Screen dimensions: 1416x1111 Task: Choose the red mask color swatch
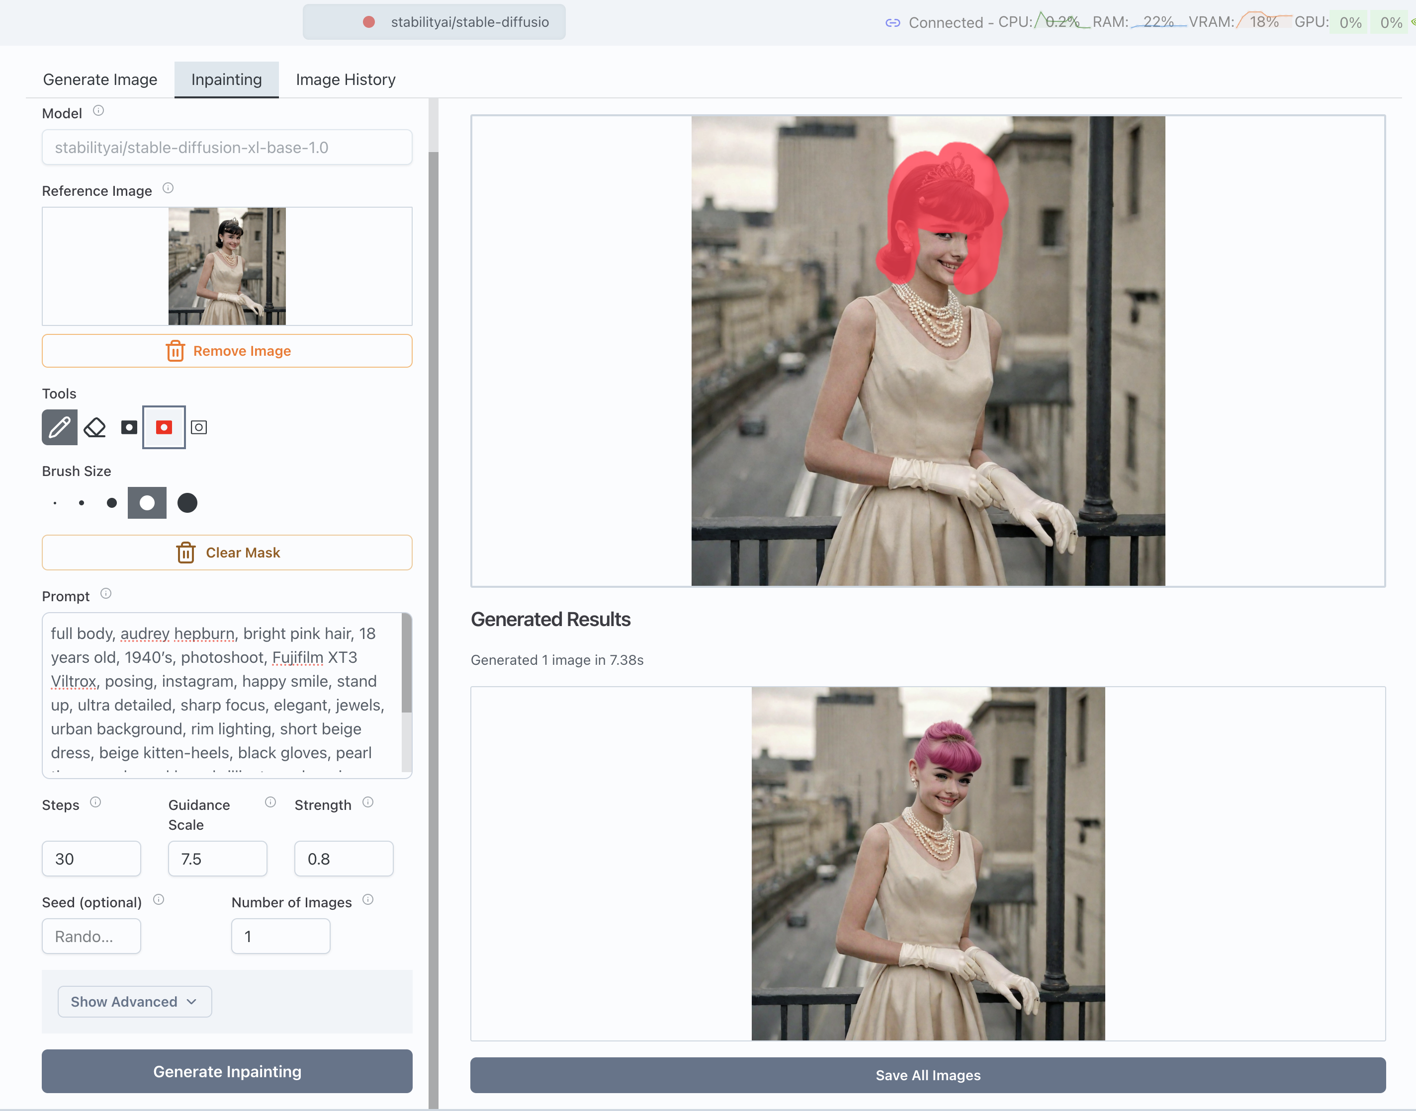click(164, 427)
